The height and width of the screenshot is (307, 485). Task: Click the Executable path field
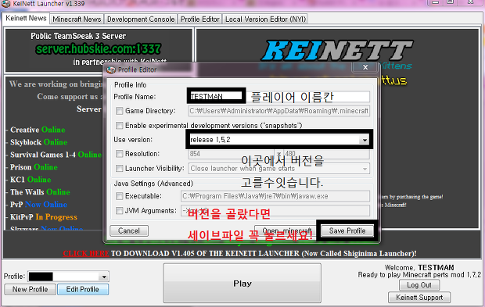tap(275, 196)
